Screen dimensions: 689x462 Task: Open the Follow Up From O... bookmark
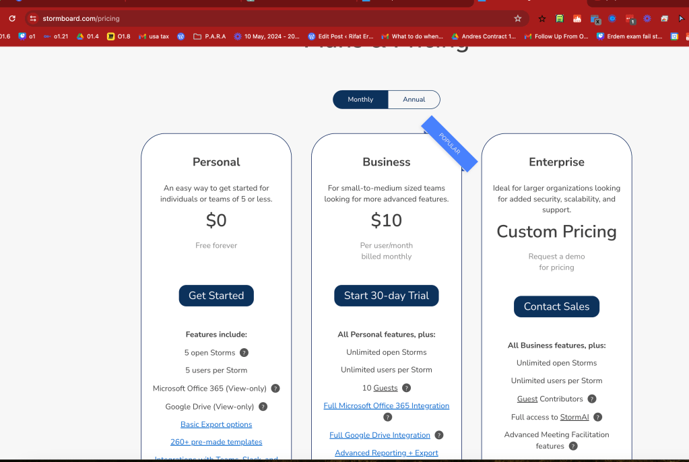556,36
